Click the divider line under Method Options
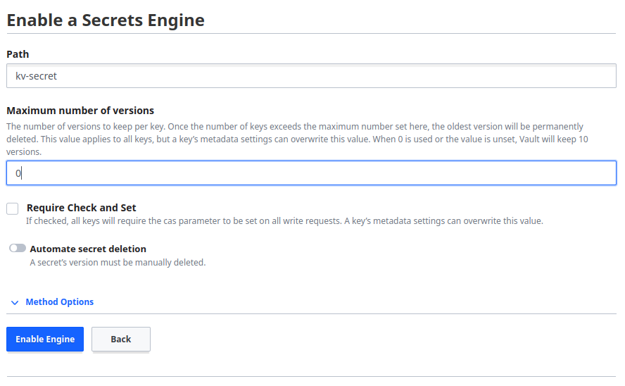Image resolution: width=625 pixels, height=386 pixels. pyautogui.click(x=311, y=314)
